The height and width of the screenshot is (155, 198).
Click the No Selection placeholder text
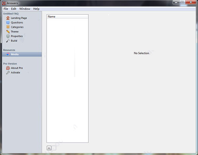pos(142,53)
